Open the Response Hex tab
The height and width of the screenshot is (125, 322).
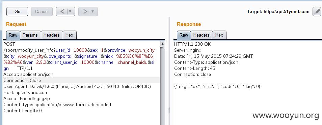(x=219, y=35)
